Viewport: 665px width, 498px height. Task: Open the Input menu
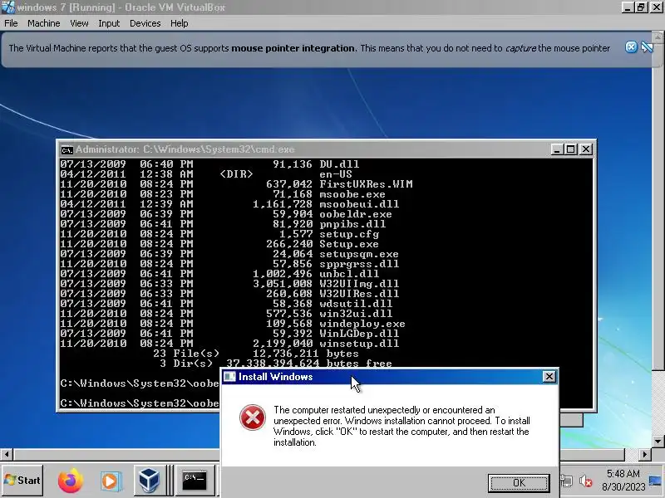(x=109, y=23)
